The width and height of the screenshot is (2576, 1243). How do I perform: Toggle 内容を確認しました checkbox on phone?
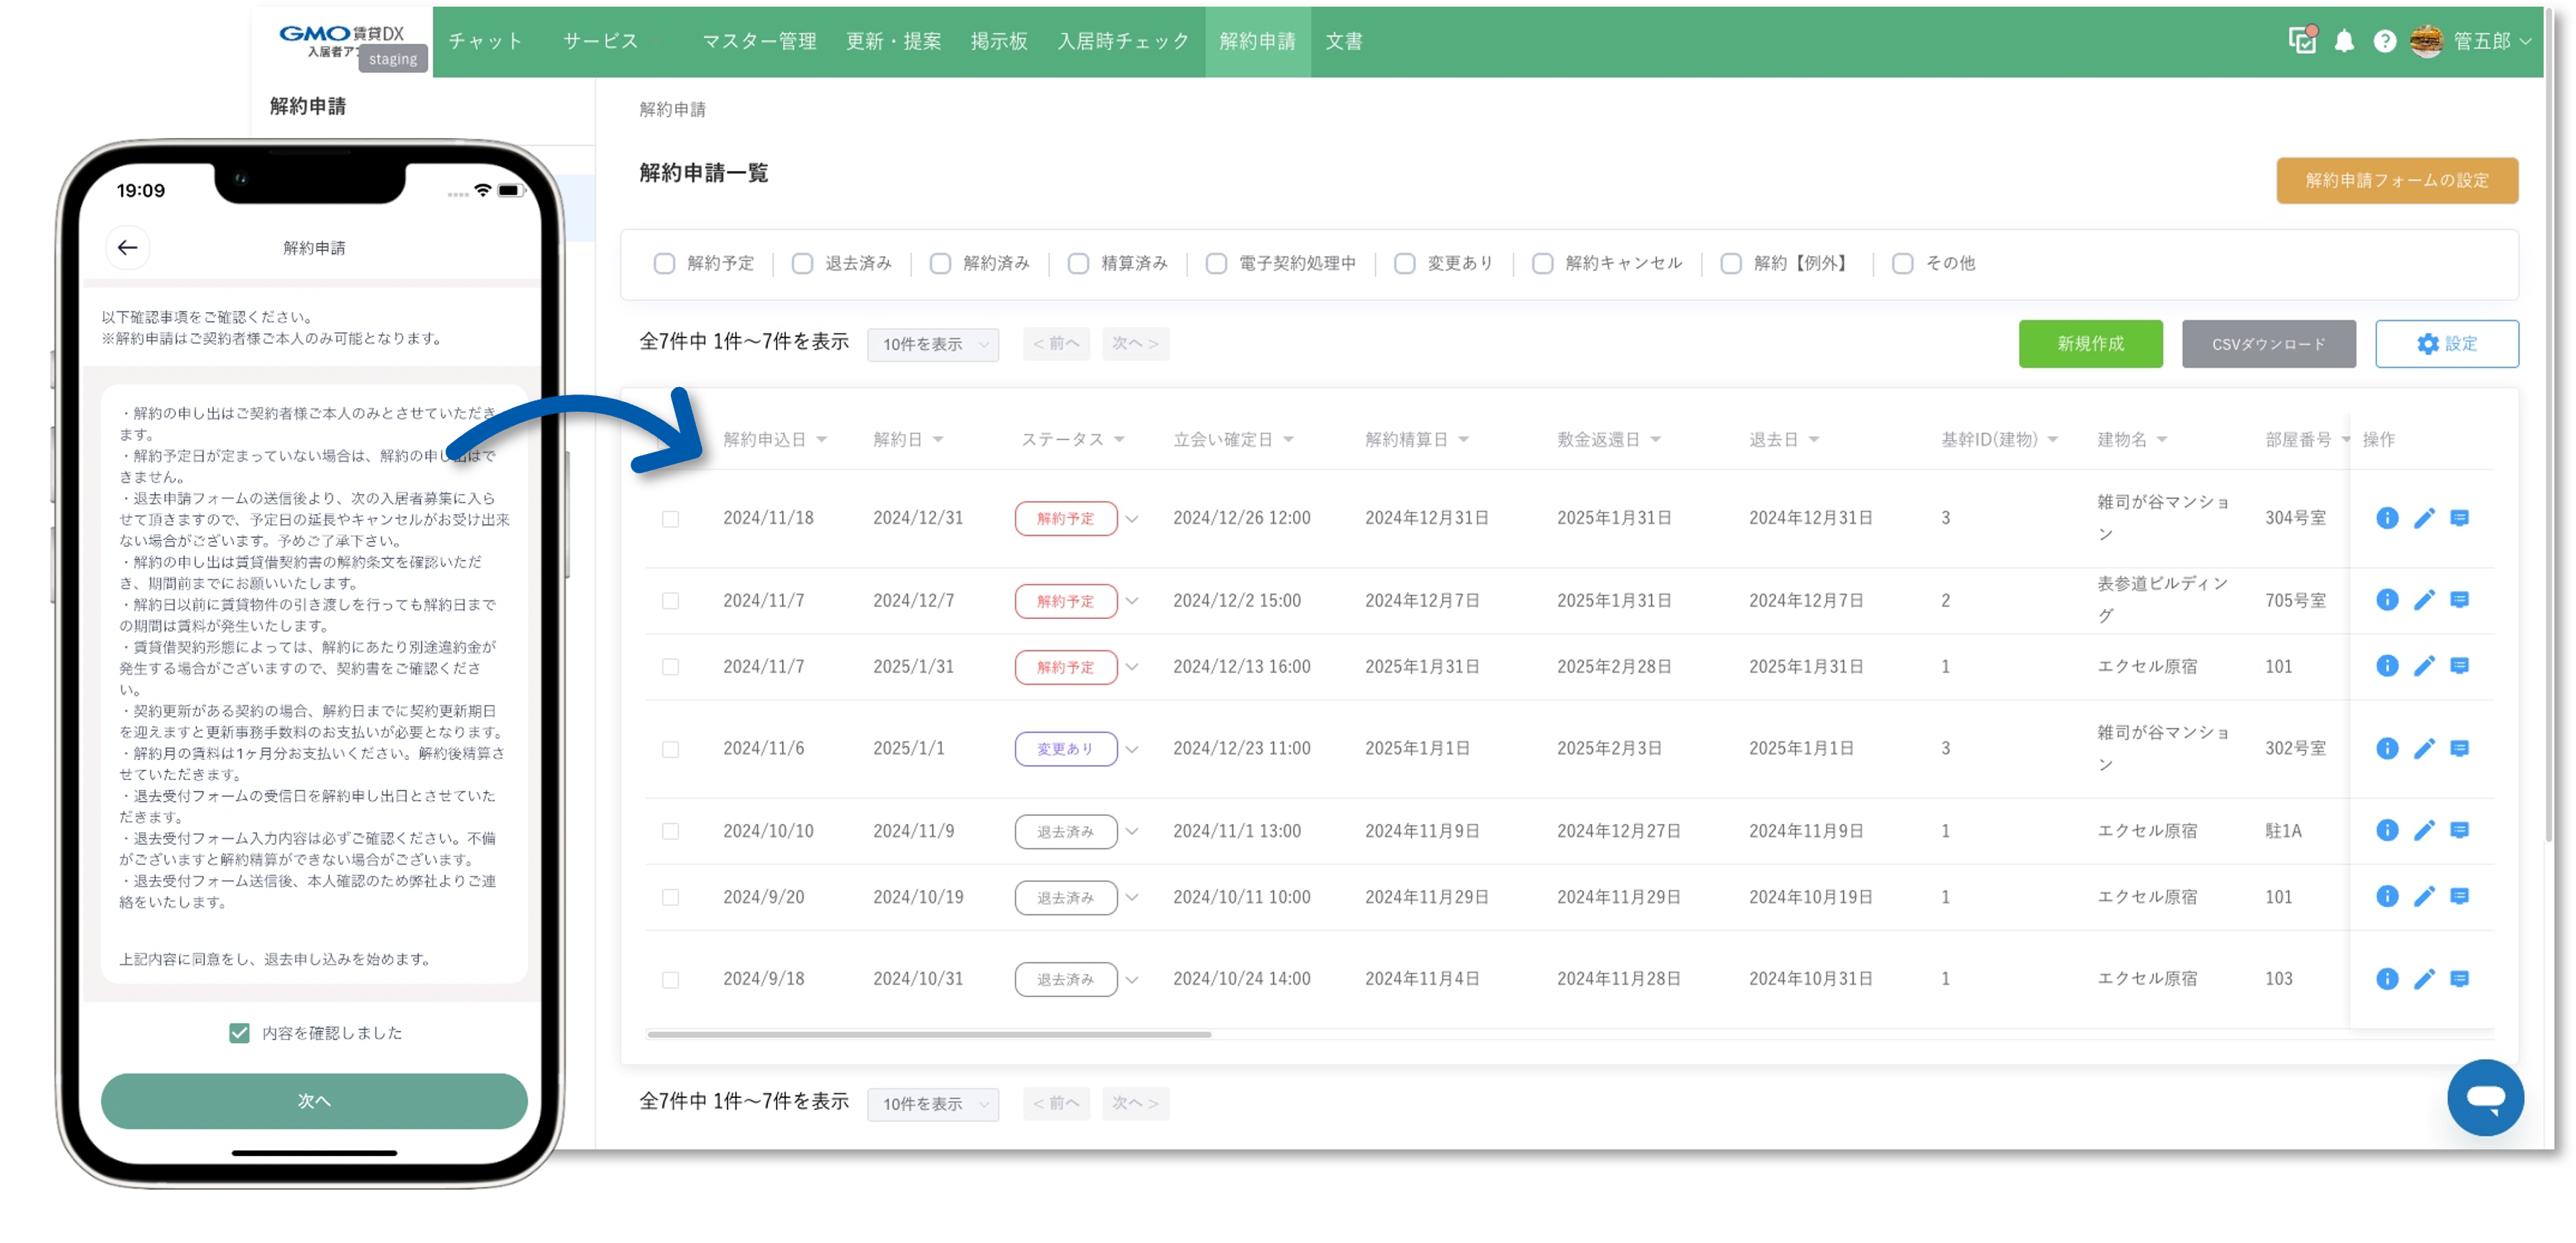pyautogui.click(x=239, y=1032)
